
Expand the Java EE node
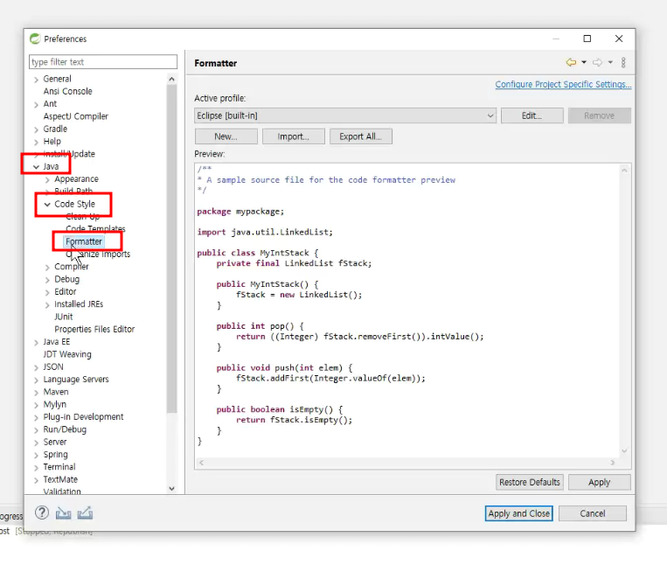tap(36, 342)
